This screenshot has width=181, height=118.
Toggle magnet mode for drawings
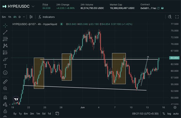[5, 98]
